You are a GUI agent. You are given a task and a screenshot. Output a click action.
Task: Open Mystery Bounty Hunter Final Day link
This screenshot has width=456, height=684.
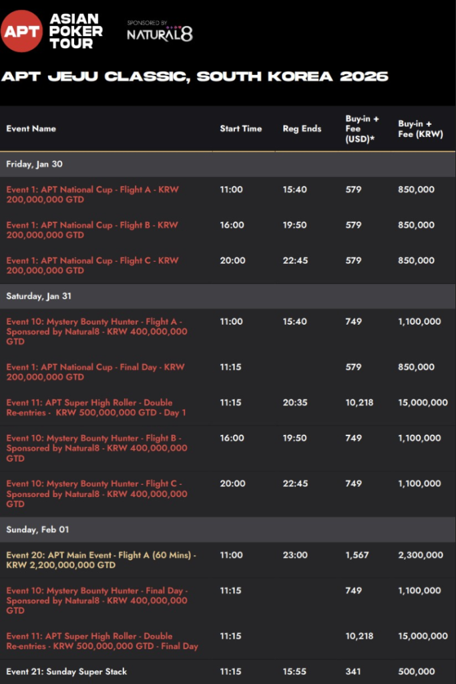96,601
